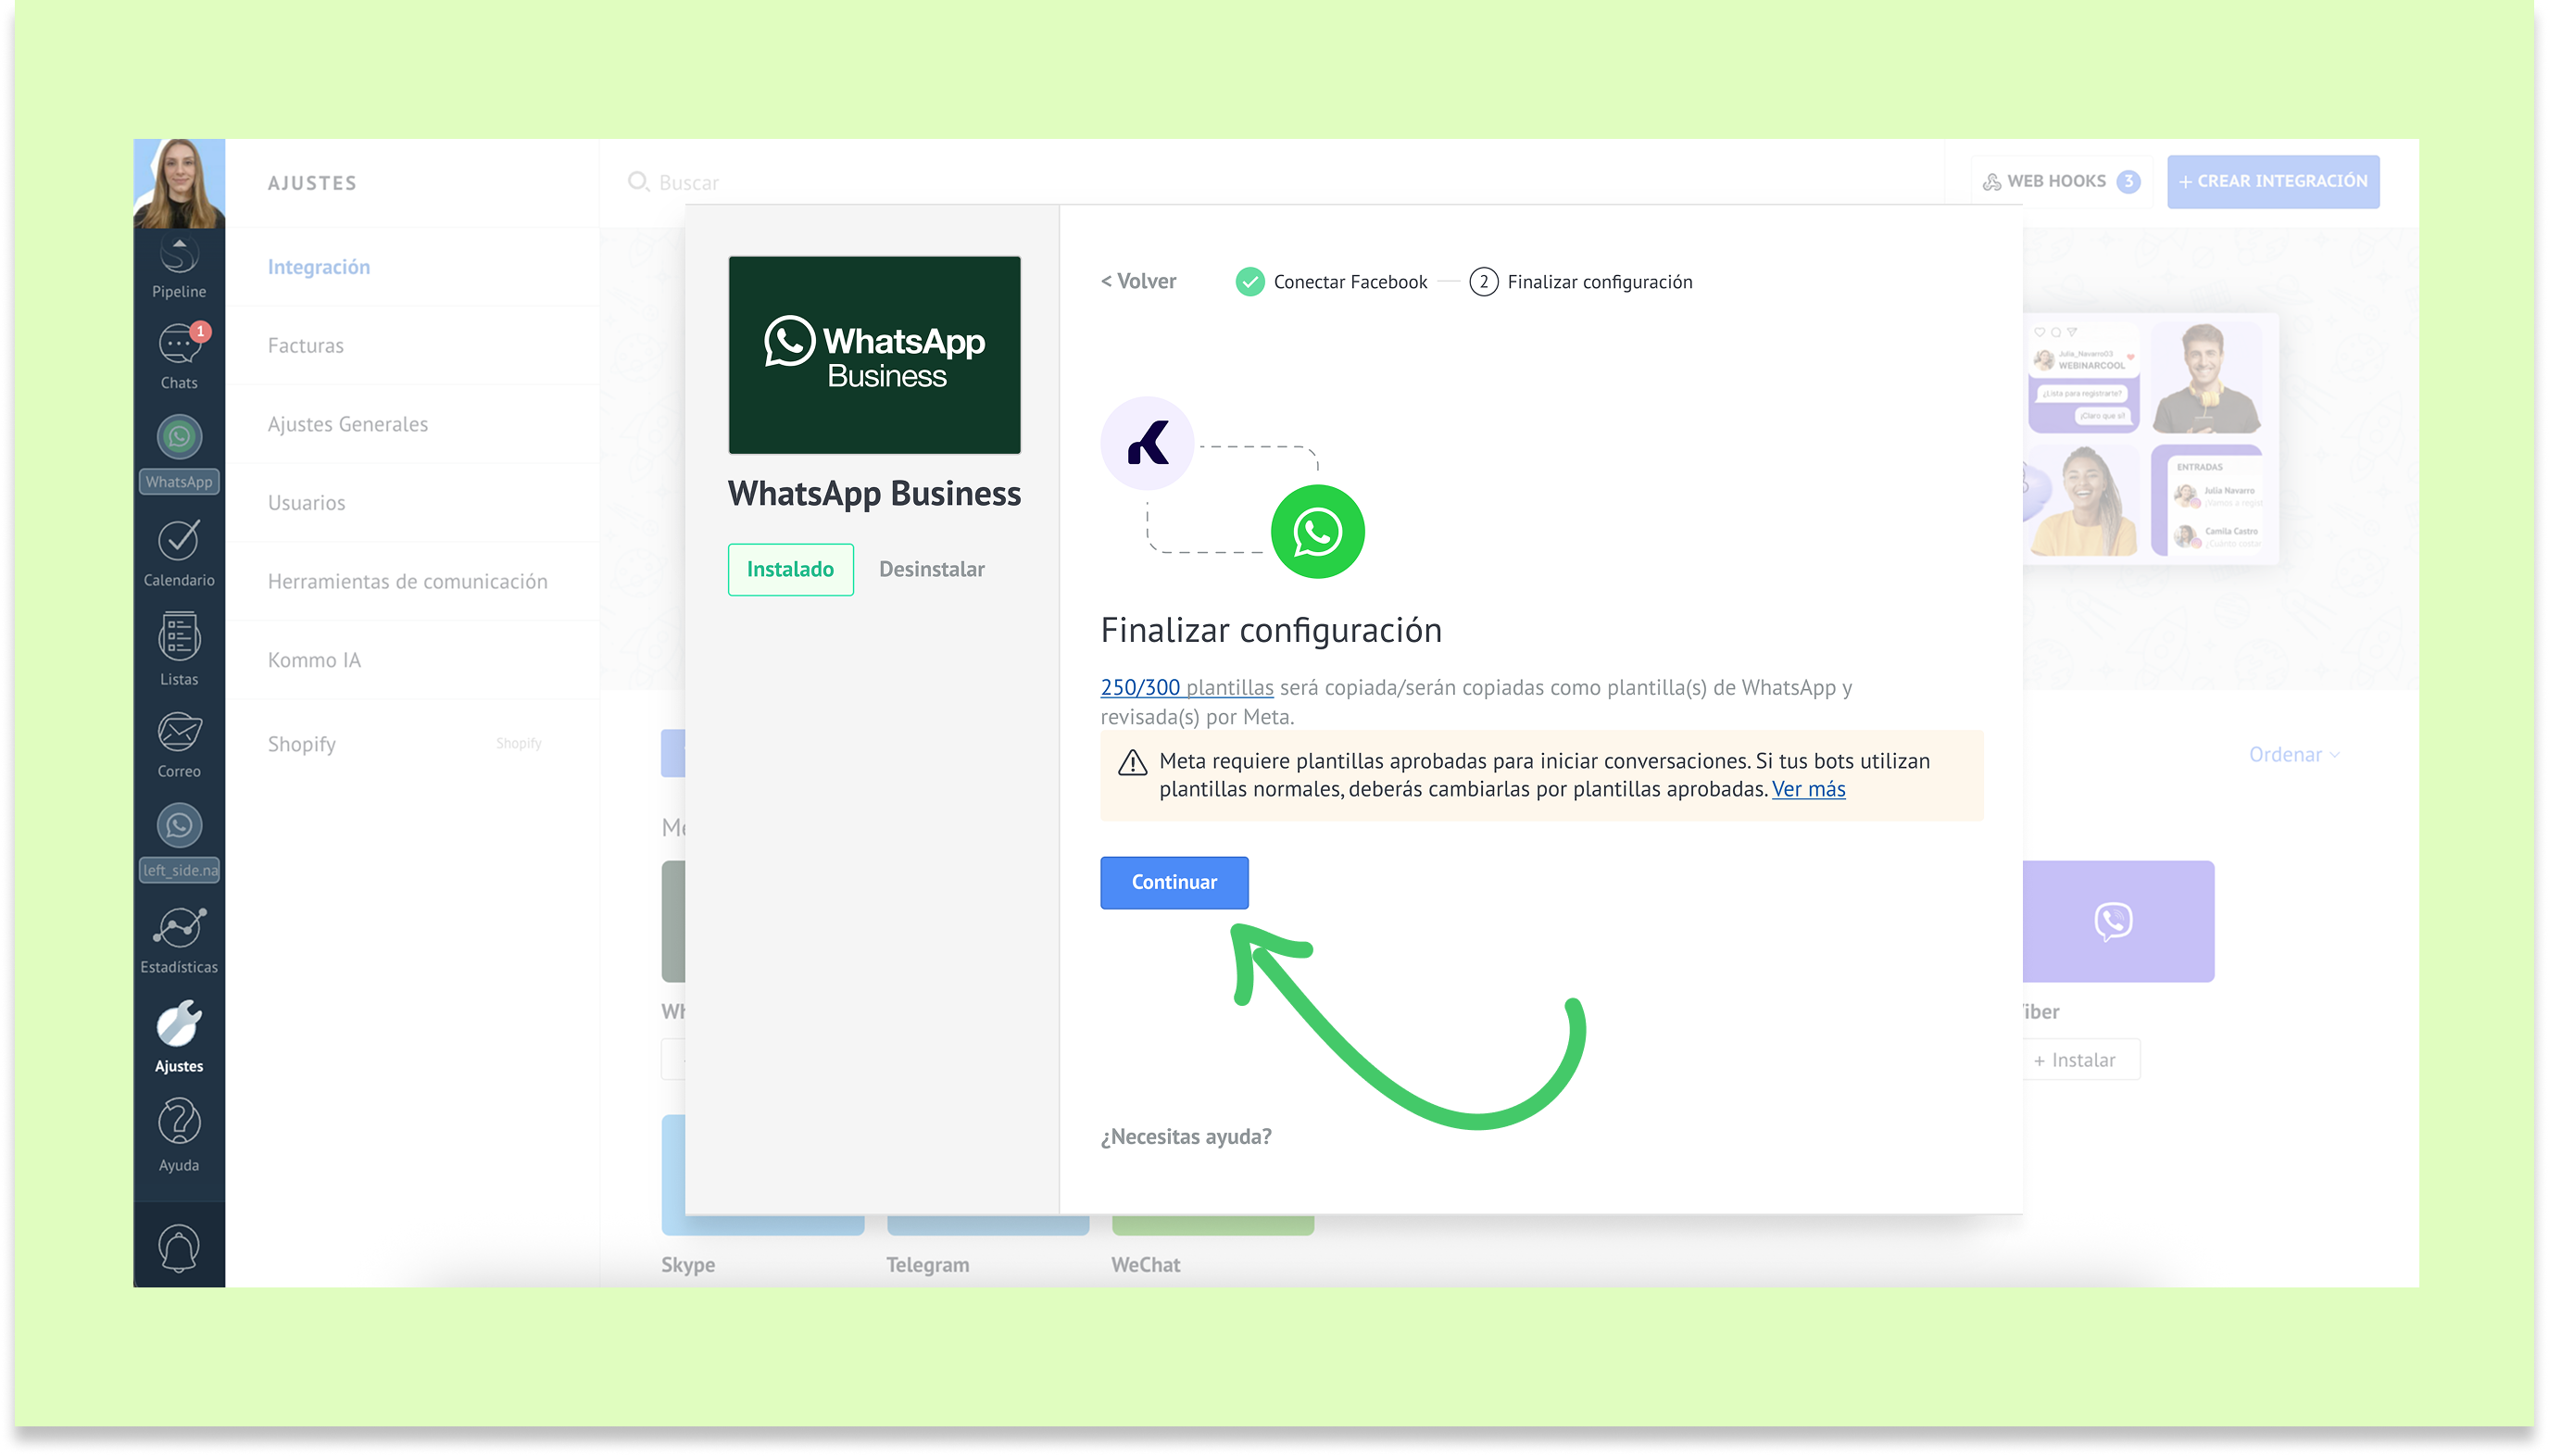Screen dimensions: 2549x1456
Task: Click the Desinstalar button
Action: coord(931,569)
